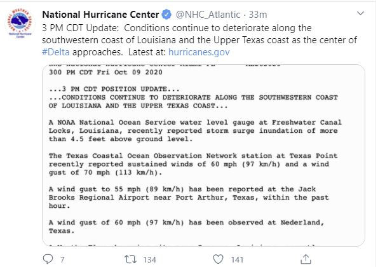The width and height of the screenshot is (378, 267).
Task: Like the tweet with the heart icon
Action: (x=218, y=259)
